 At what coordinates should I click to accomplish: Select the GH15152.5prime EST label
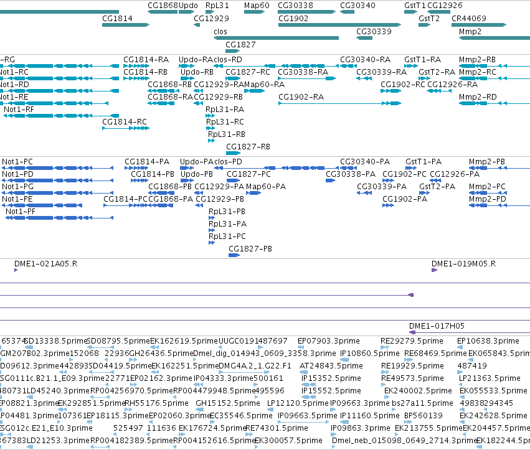pyautogui.click(x=228, y=403)
